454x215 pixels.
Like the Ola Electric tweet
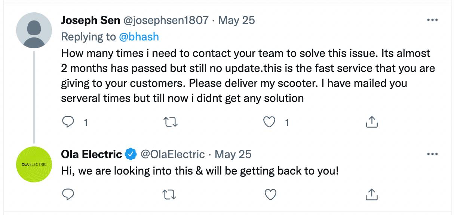(x=270, y=194)
